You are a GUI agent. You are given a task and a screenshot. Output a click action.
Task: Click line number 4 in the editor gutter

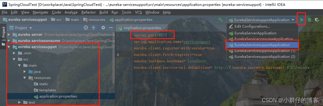point(118,55)
